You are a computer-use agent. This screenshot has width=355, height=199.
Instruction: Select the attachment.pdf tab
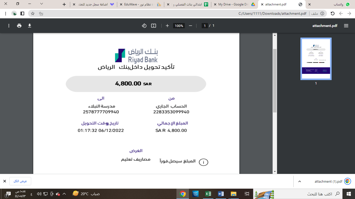pyautogui.click(x=282, y=4)
